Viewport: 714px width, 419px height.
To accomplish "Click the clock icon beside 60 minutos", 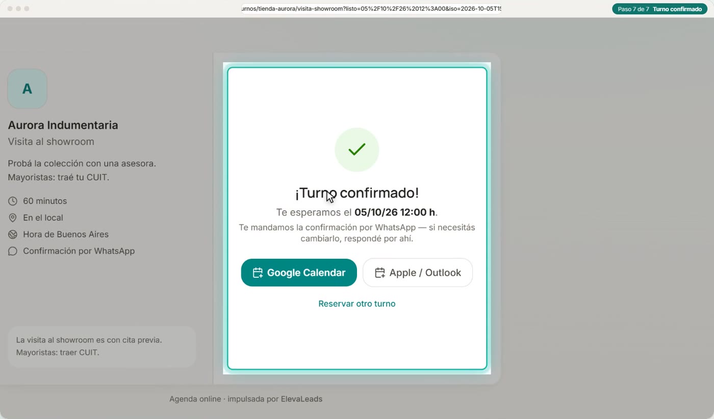I will [13, 201].
